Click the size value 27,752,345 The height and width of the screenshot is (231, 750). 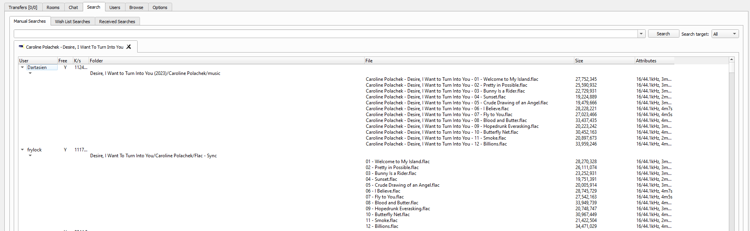coord(586,79)
